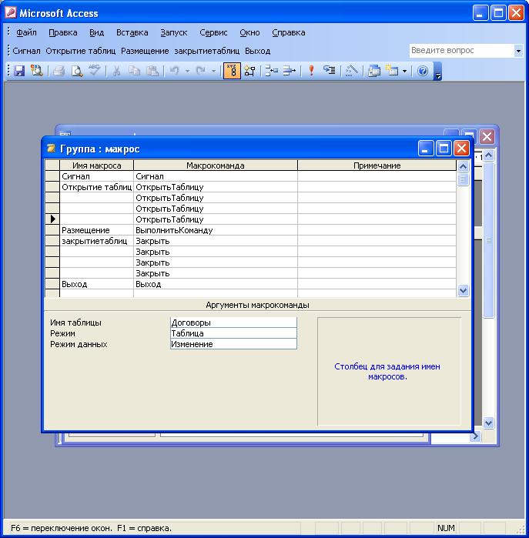Open the Undo history dropdown arrow
Image resolution: width=529 pixels, height=538 pixels.
coord(187,71)
